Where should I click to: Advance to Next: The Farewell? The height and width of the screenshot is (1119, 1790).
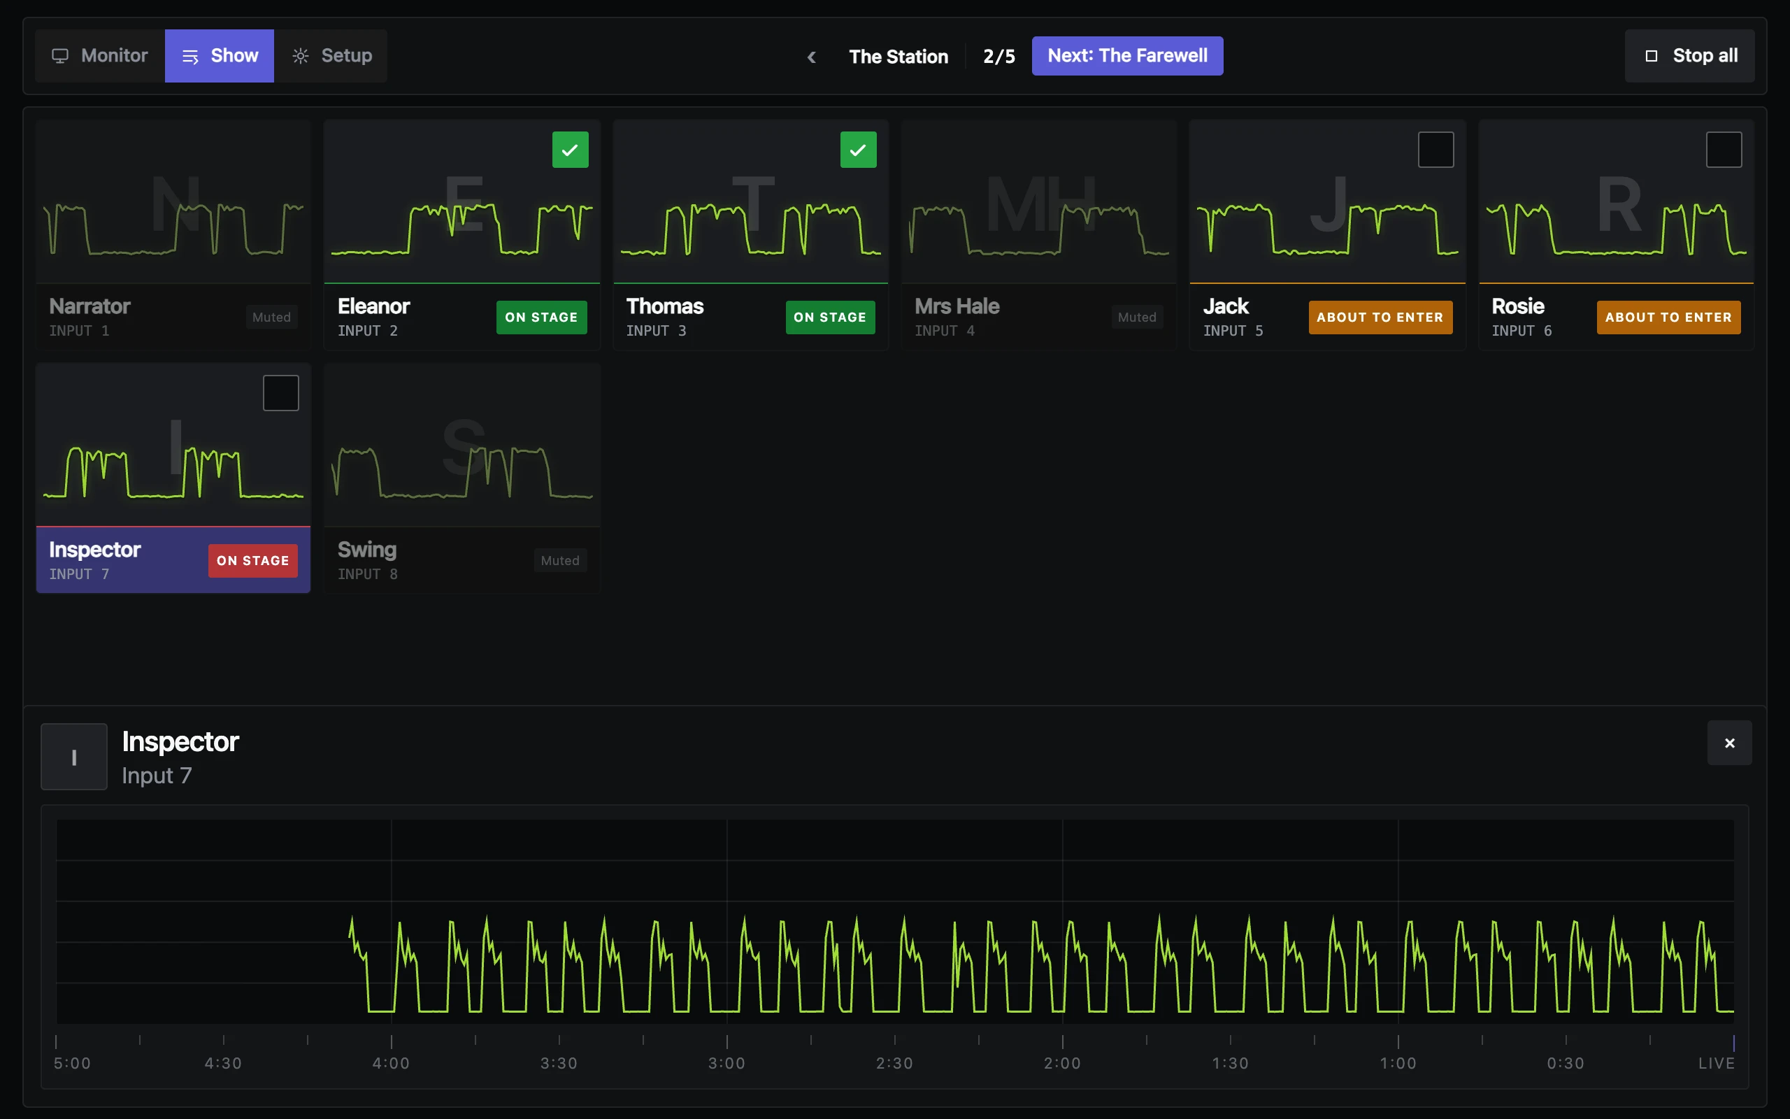1127,55
